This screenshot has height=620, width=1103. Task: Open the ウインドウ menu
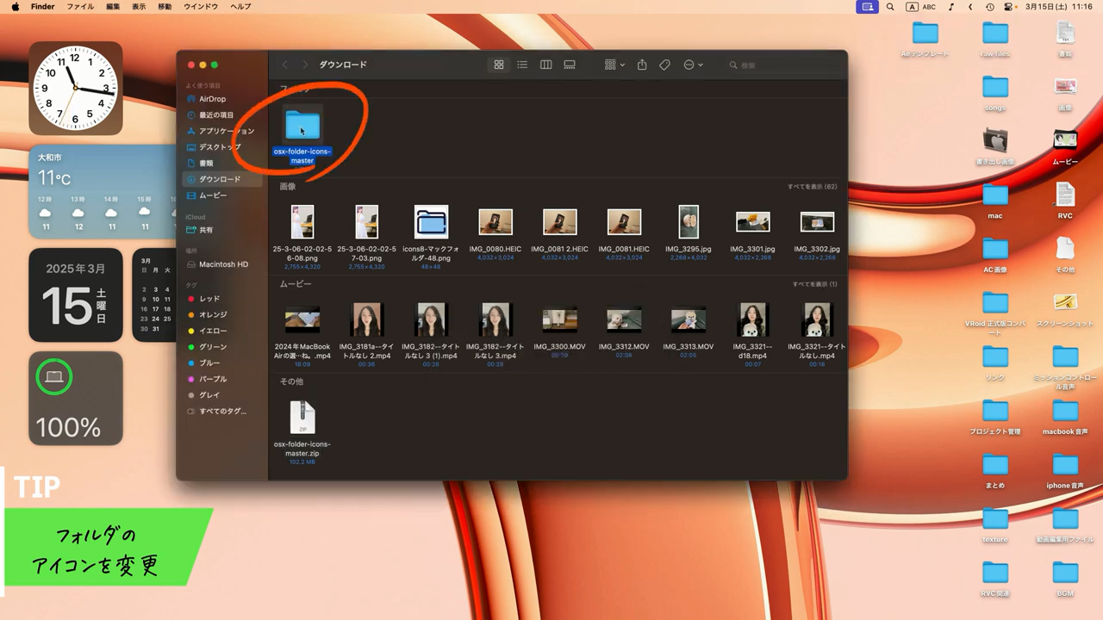(201, 6)
